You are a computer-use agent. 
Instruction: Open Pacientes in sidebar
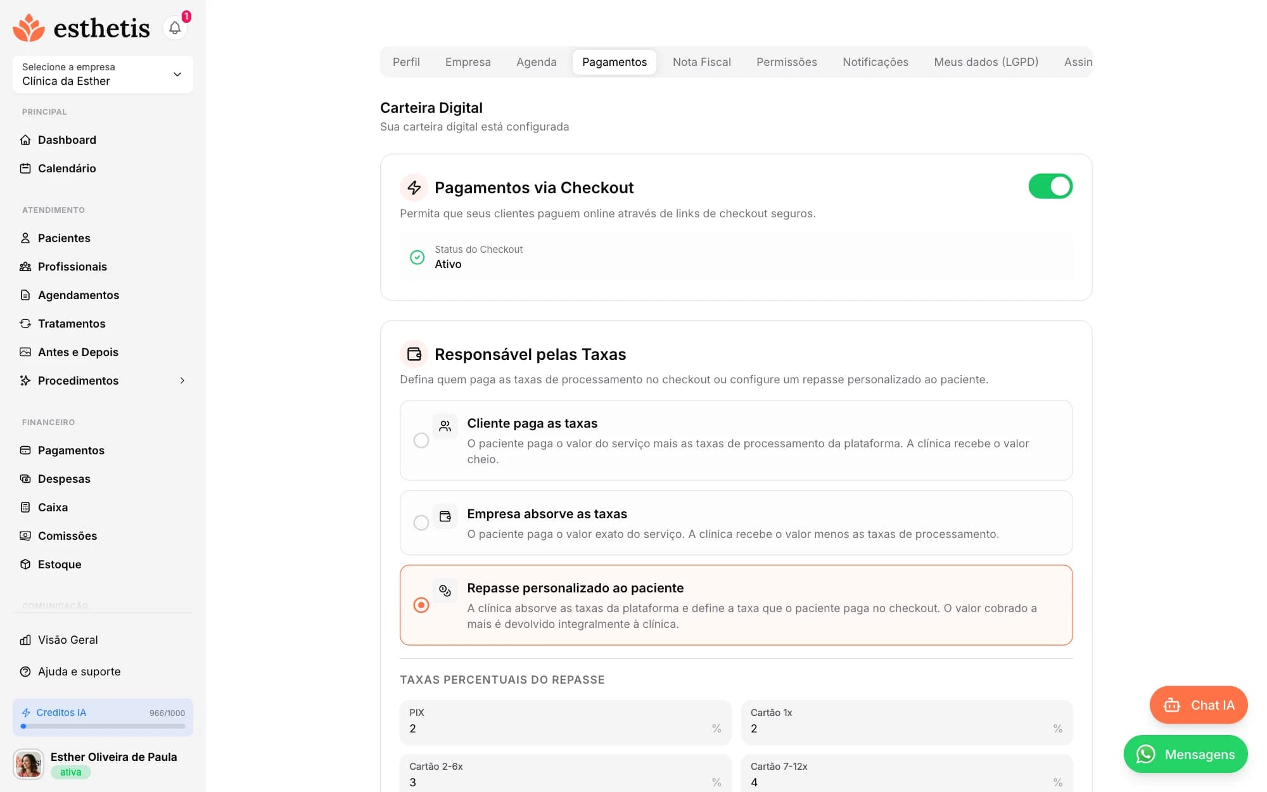pos(103,238)
